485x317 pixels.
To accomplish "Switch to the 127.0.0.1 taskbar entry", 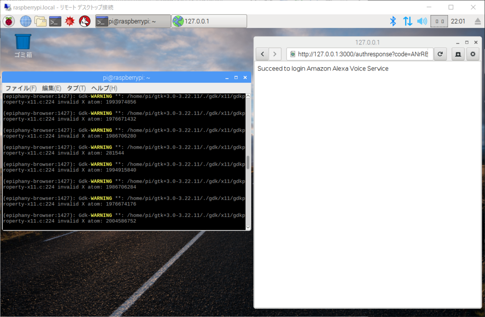I will pyautogui.click(x=209, y=21).
